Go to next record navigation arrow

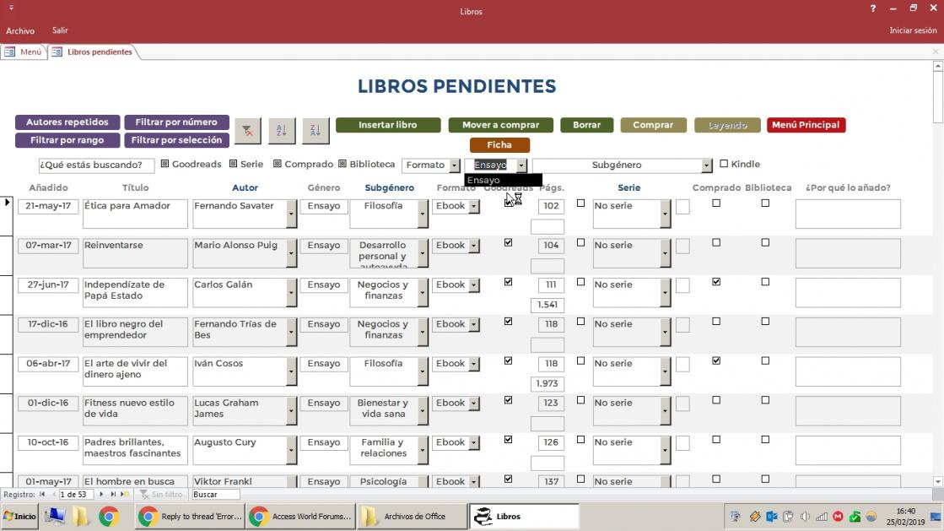point(101,494)
